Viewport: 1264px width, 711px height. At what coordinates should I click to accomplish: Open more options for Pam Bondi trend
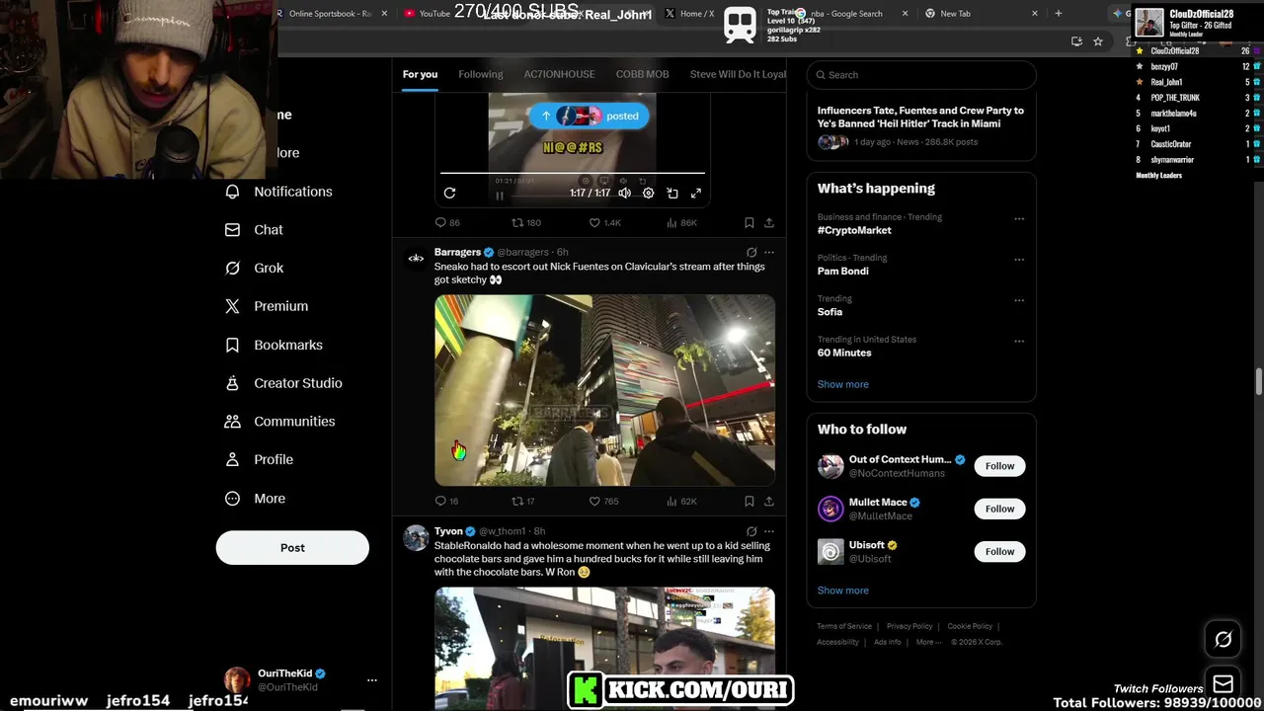click(x=1019, y=260)
